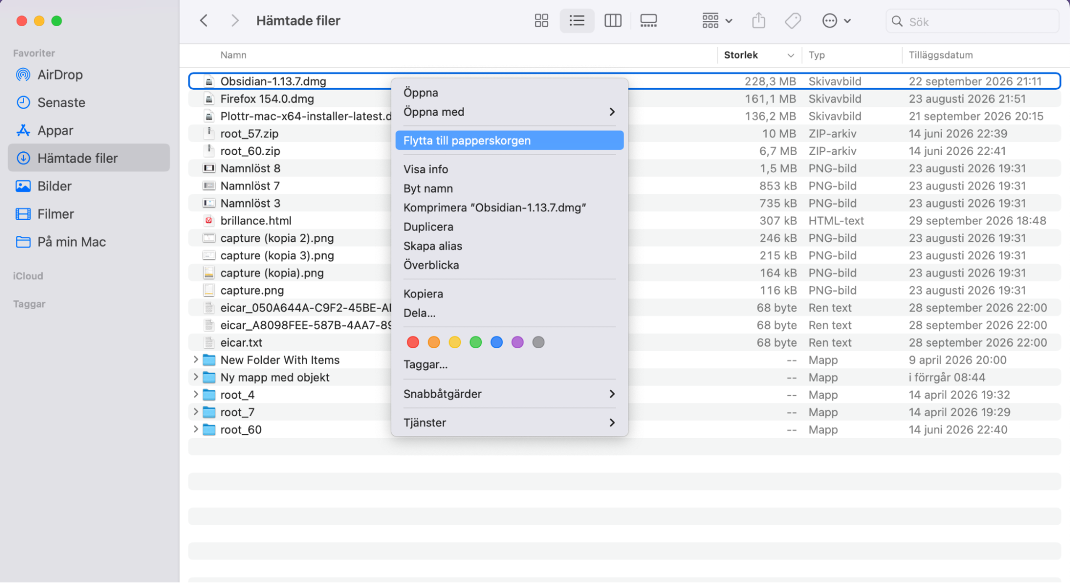Open the Tjänster submenu
Image resolution: width=1070 pixels, height=583 pixels.
click(509, 423)
